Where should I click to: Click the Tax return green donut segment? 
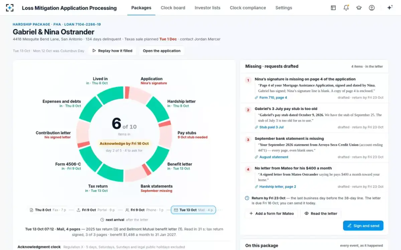coord(110,172)
